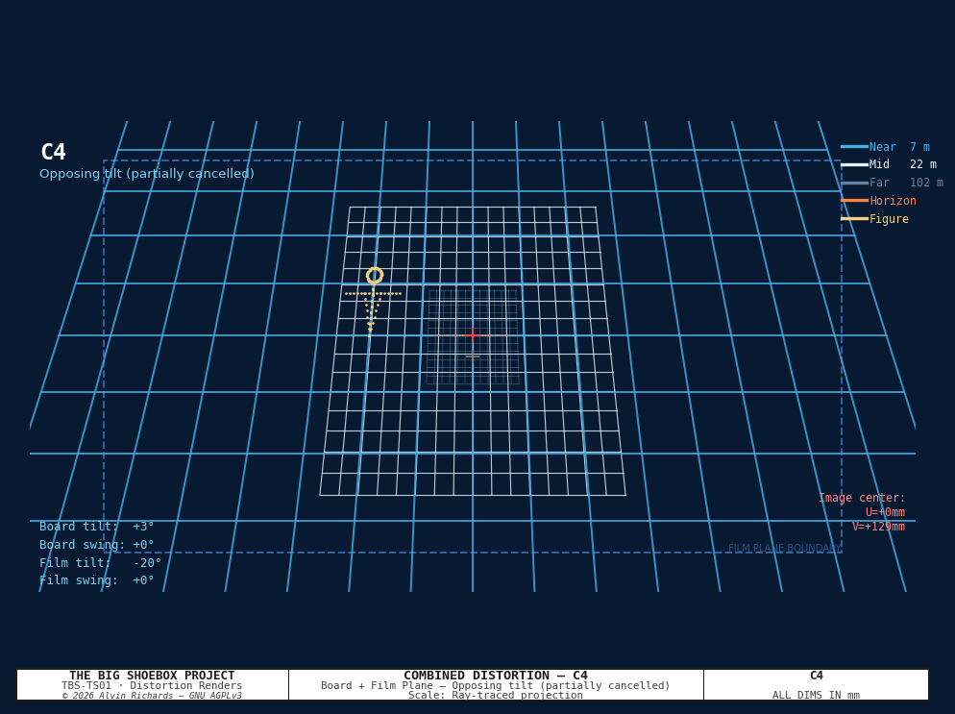Screen dimensions: 955x714
Task: Click the Far legend gray line swatch
Action: (x=854, y=183)
